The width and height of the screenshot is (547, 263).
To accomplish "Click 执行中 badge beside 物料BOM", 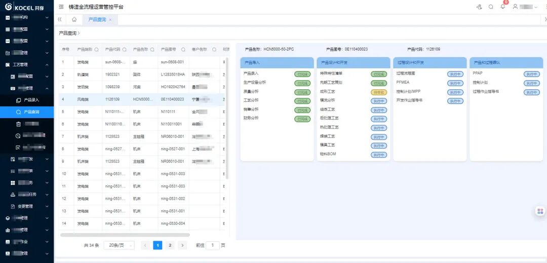I will (x=378, y=155).
